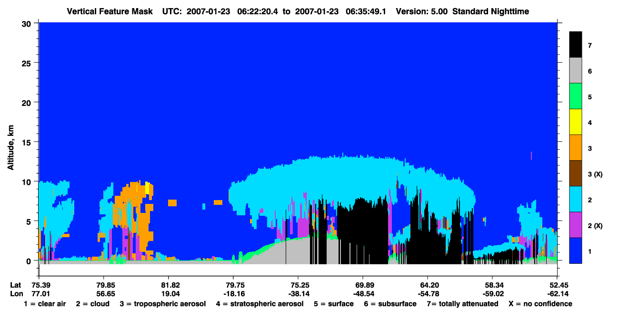This screenshot has height=317, width=619.
Task: Click 'Standard Nighttime' in the title
Action: (490, 11)
